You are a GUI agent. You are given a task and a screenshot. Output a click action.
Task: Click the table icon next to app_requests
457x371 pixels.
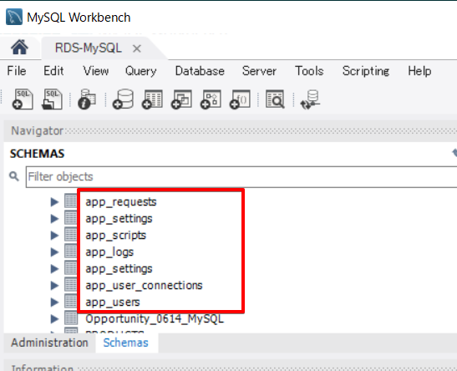(71, 201)
